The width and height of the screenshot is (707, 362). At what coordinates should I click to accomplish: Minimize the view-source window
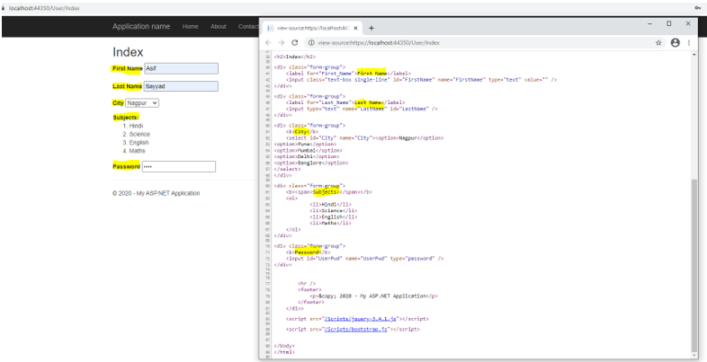(x=650, y=23)
